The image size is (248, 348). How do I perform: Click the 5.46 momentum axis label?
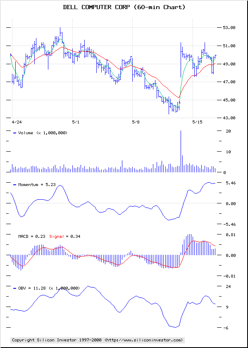(230, 183)
